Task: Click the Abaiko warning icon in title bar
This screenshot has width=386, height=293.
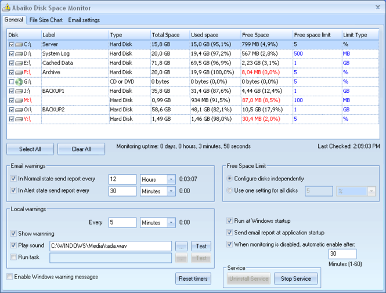Action: point(6,8)
